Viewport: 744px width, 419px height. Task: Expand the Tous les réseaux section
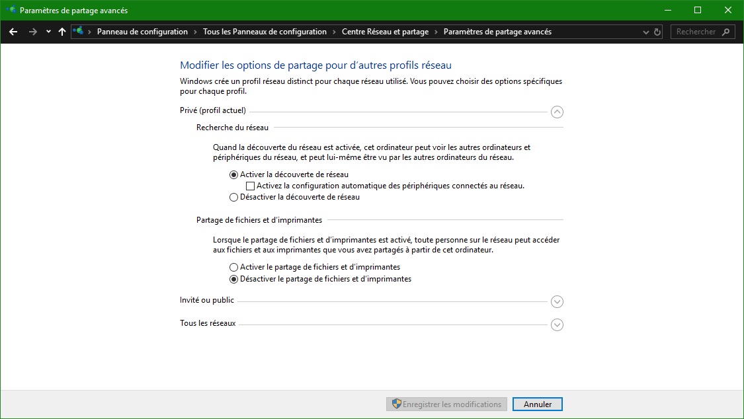pyautogui.click(x=557, y=324)
